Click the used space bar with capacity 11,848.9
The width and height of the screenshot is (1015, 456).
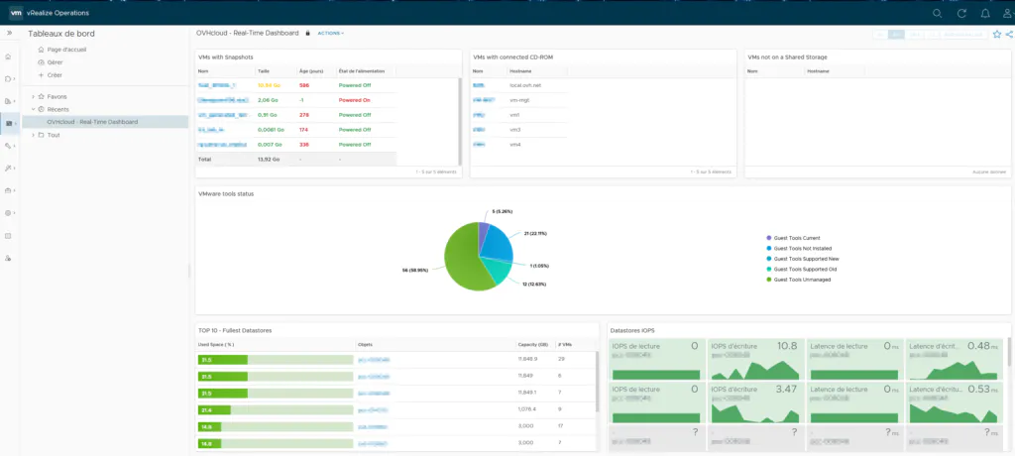pyautogui.click(x=276, y=360)
